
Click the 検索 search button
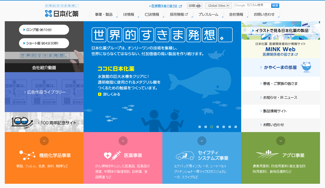pyautogui.click(x=275, y=5)
